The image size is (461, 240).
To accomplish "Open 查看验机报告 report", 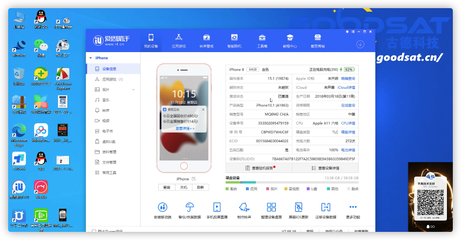I will (x=259, y=168).
